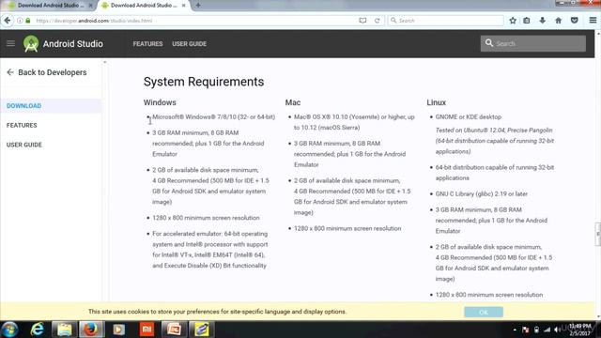
Task: Open the yellow notes taskbar icon
Action: coord(202,330)
